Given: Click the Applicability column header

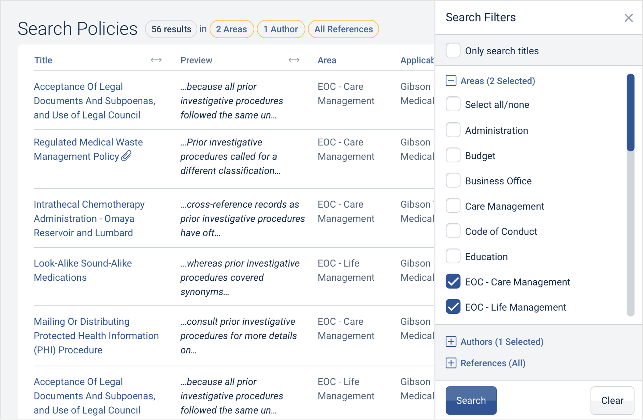Looking at the screenshot, I should point(417,60).
